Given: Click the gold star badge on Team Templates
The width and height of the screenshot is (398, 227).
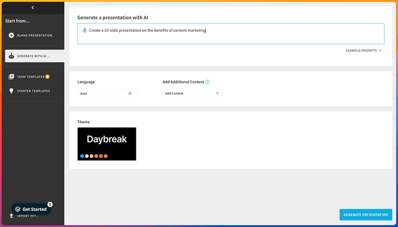Looking at the screenshot, I should [x=47, y=77].
